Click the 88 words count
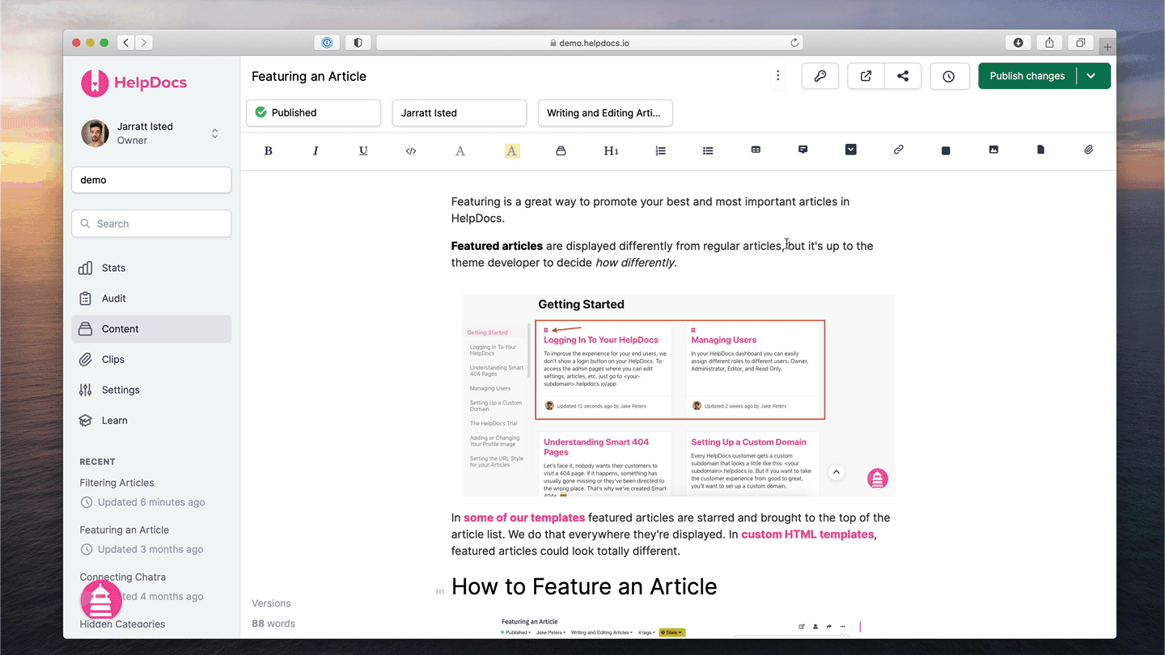The image size is (1165, 655). (x=273, y=623)
